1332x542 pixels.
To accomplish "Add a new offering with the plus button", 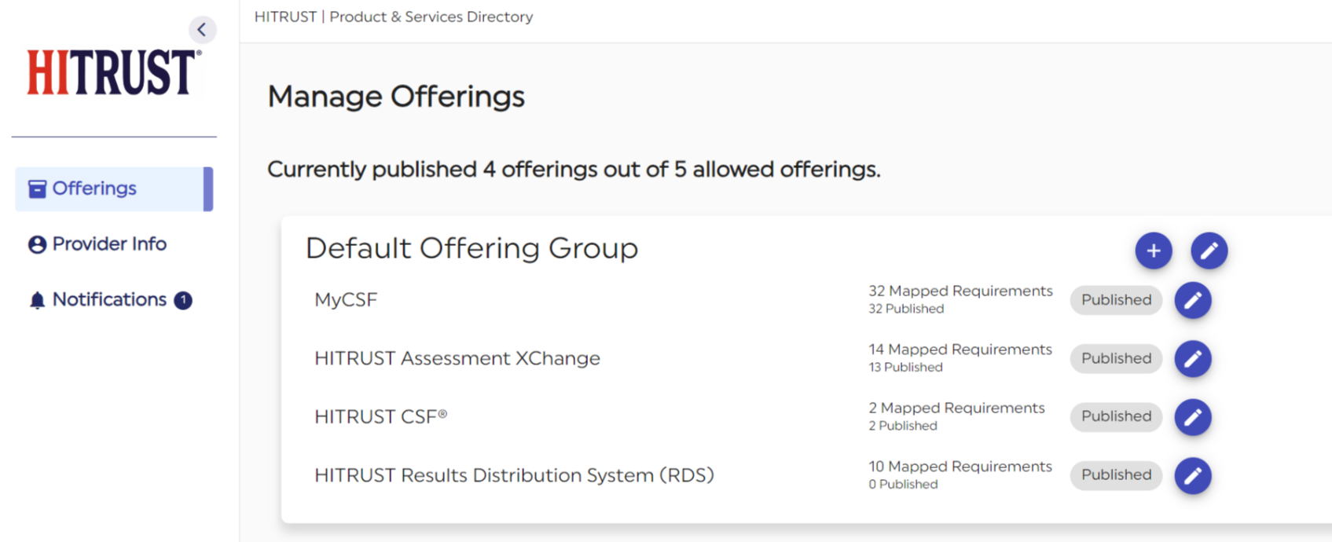I will point(1154,251).
